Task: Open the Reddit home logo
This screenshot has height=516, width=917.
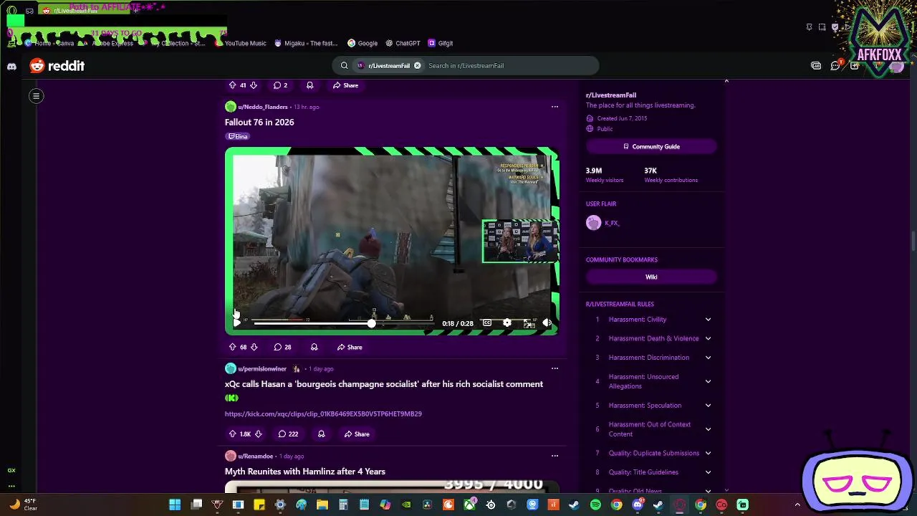Action: pos(57,66)
